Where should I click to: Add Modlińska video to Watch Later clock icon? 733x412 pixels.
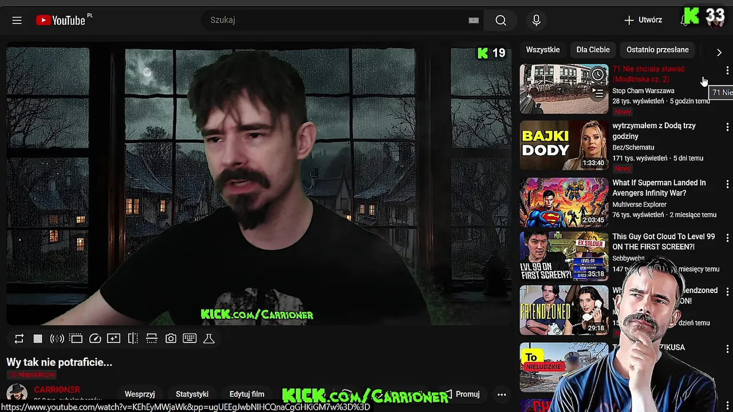pos(598,75)
